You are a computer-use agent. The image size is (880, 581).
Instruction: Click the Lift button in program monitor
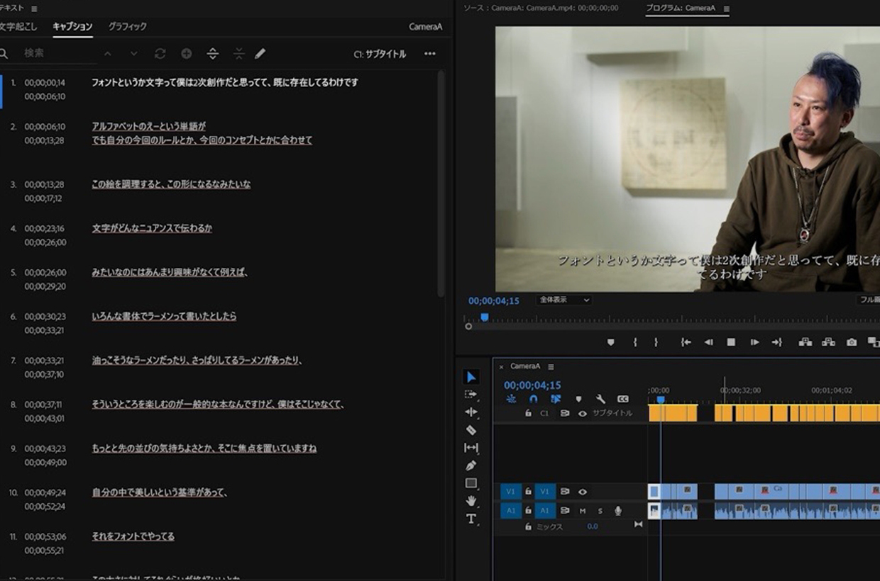805,342
